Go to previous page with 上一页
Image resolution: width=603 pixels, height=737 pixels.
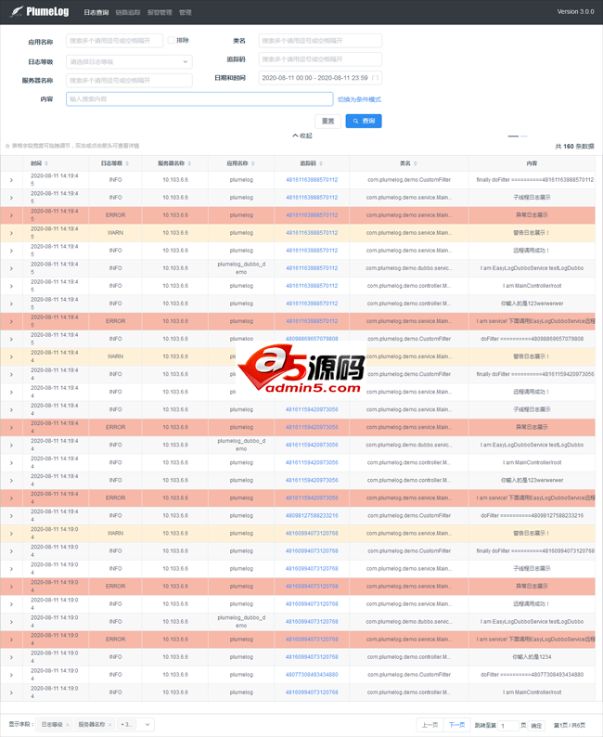pyautogui.click(x=430, y=725)
